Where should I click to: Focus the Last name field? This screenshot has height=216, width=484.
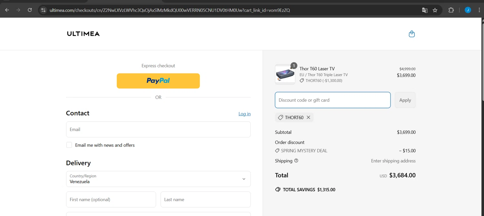pos(206,200)
